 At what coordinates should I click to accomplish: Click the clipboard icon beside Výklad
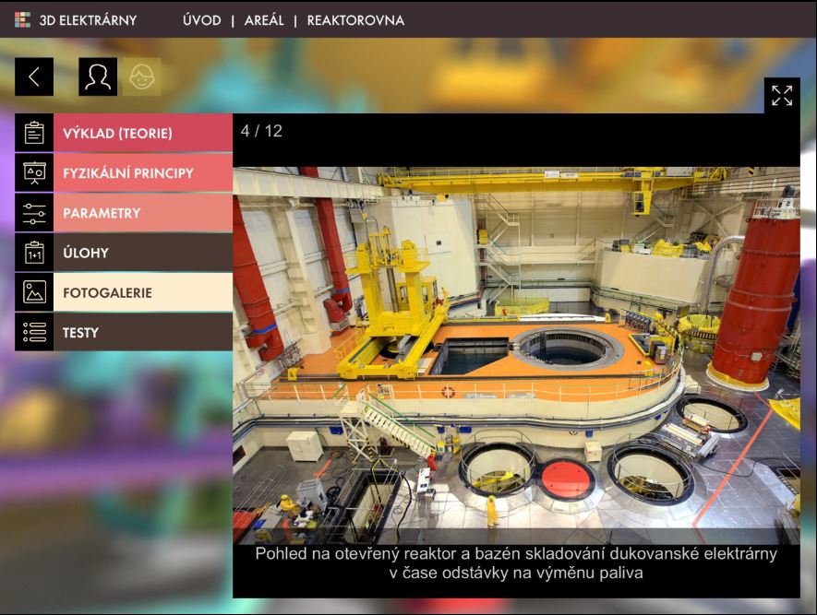34,133
